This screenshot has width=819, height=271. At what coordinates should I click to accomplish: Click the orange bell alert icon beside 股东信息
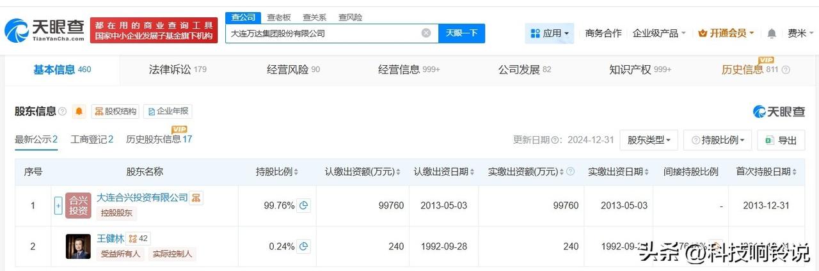79,112
